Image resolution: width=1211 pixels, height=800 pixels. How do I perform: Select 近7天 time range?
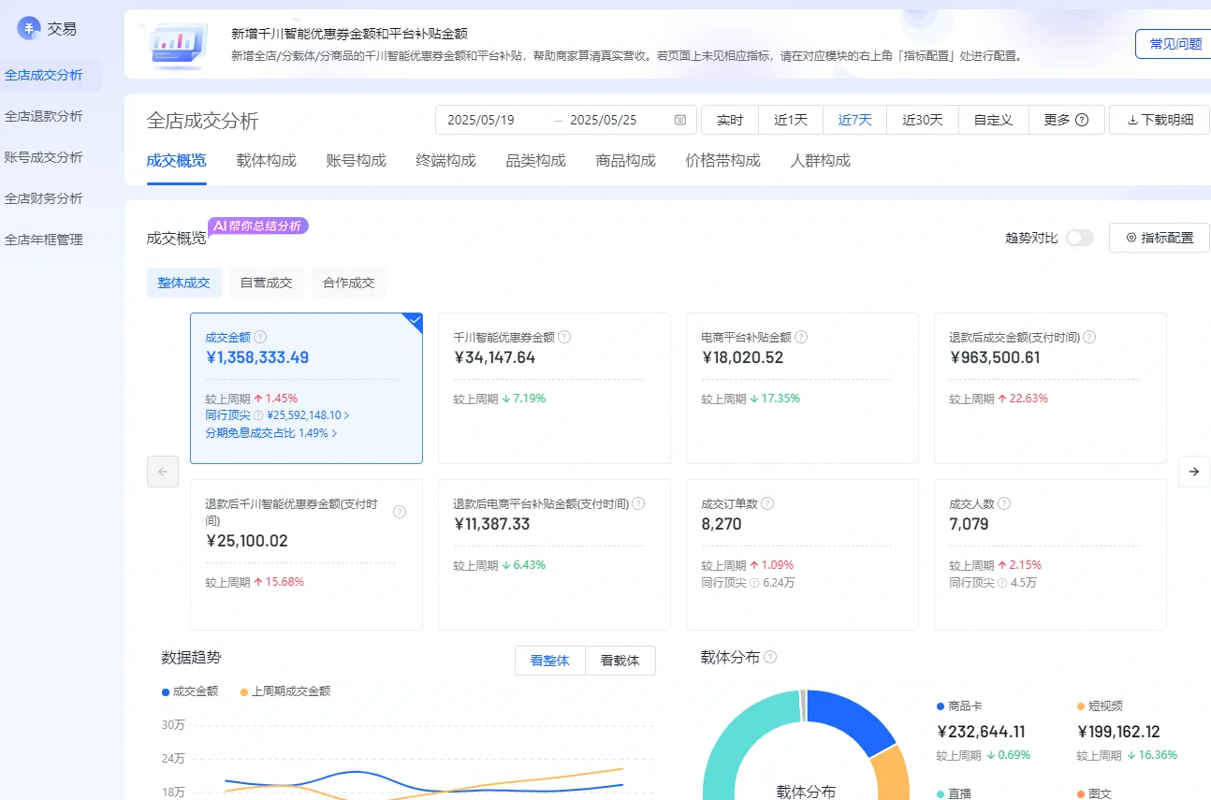pyautogui.click(x=854, y=120)
